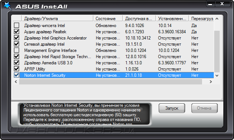This screenshot has width=234, height=140.
Task: Click the Перезагруз column header
Action: pos(201,19)
